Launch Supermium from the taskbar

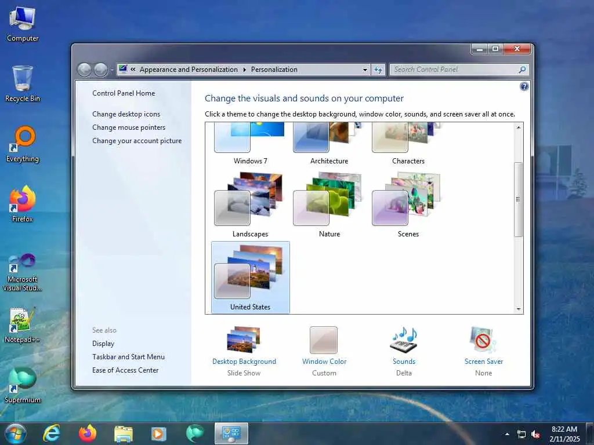point(195,433)
